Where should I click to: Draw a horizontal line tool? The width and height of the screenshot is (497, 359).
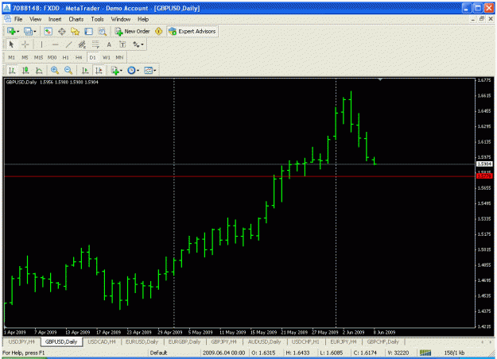coord(55,44)
